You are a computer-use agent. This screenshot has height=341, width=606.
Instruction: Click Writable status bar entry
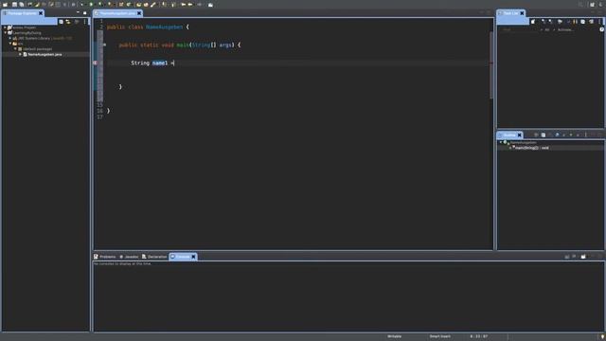(394, 337)
